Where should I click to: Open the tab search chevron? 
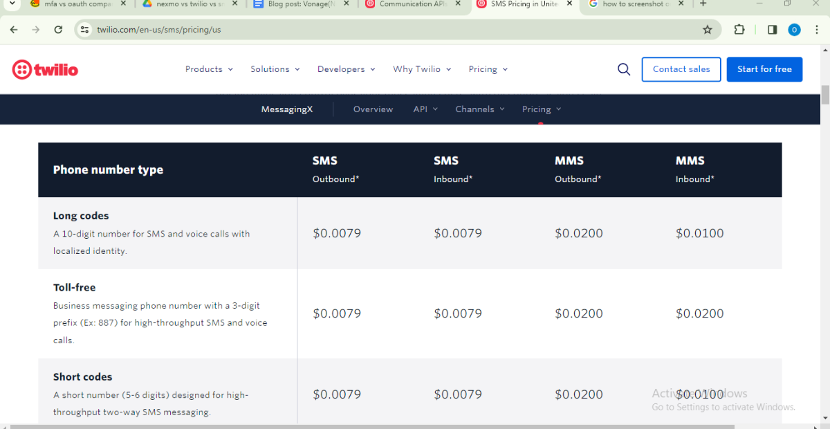coord(11,3)
